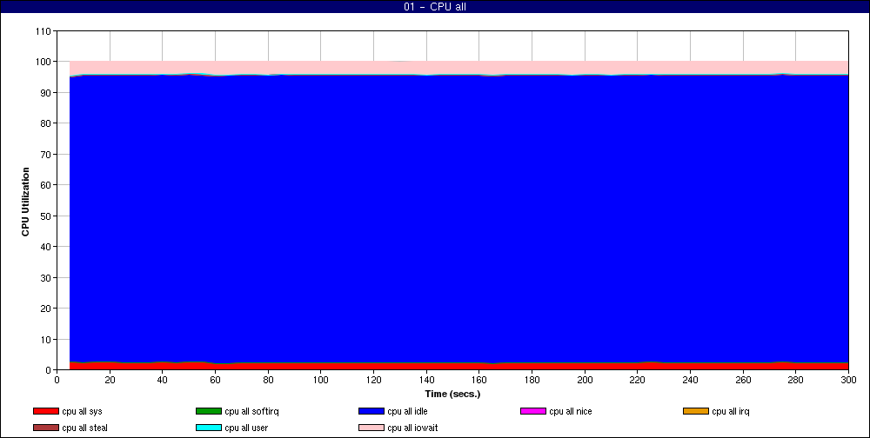This screenshot has height=438, width=870.
Task: Click the red sys band at chart bottom
Action: 458,367
